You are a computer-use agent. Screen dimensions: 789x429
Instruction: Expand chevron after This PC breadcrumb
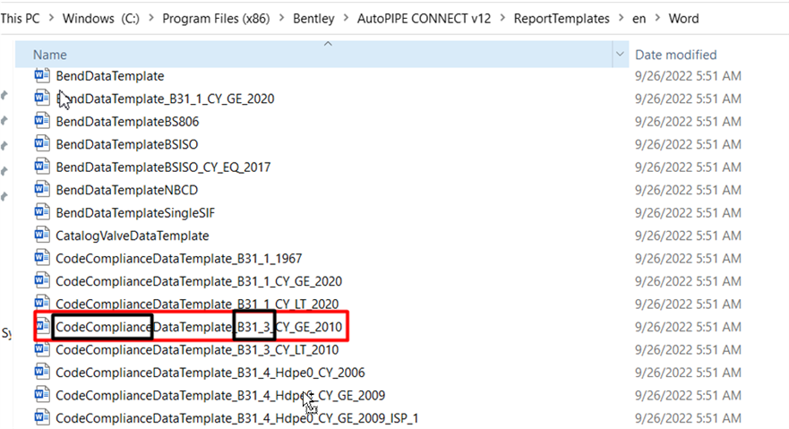pyautogui.click(x=51, y=19)
